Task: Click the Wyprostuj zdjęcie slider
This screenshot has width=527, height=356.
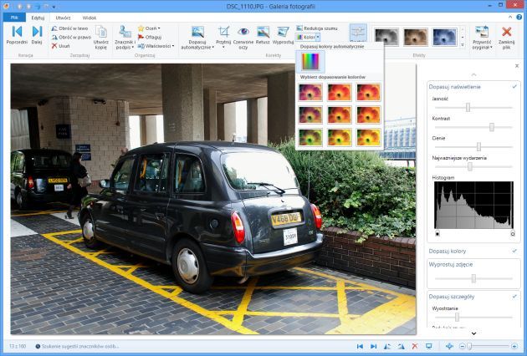Action: pyautogui.click(x=473, y=278)
